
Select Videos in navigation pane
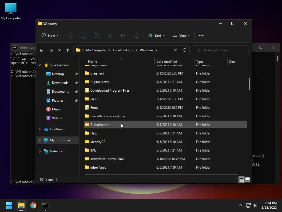pyautogui.click(x=57, y=118)
